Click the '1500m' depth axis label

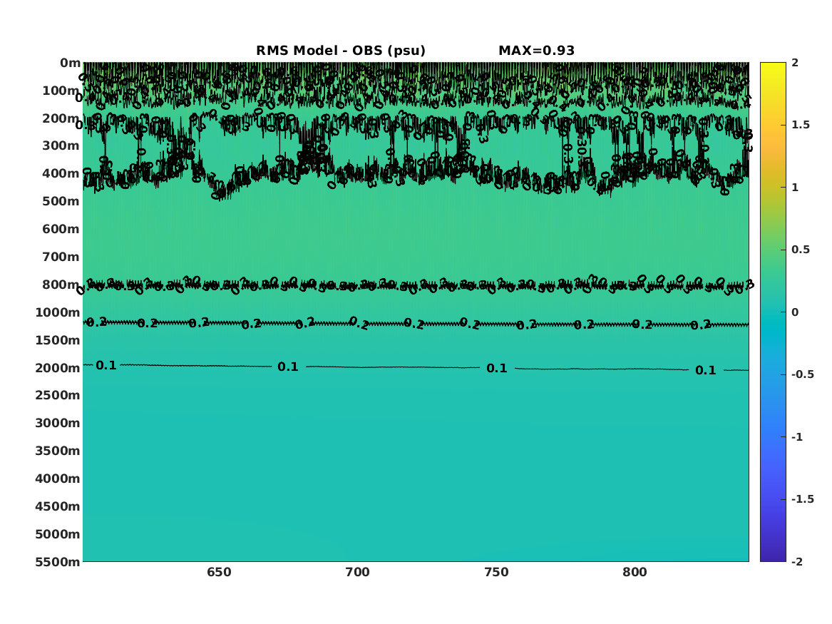[58, 340]
